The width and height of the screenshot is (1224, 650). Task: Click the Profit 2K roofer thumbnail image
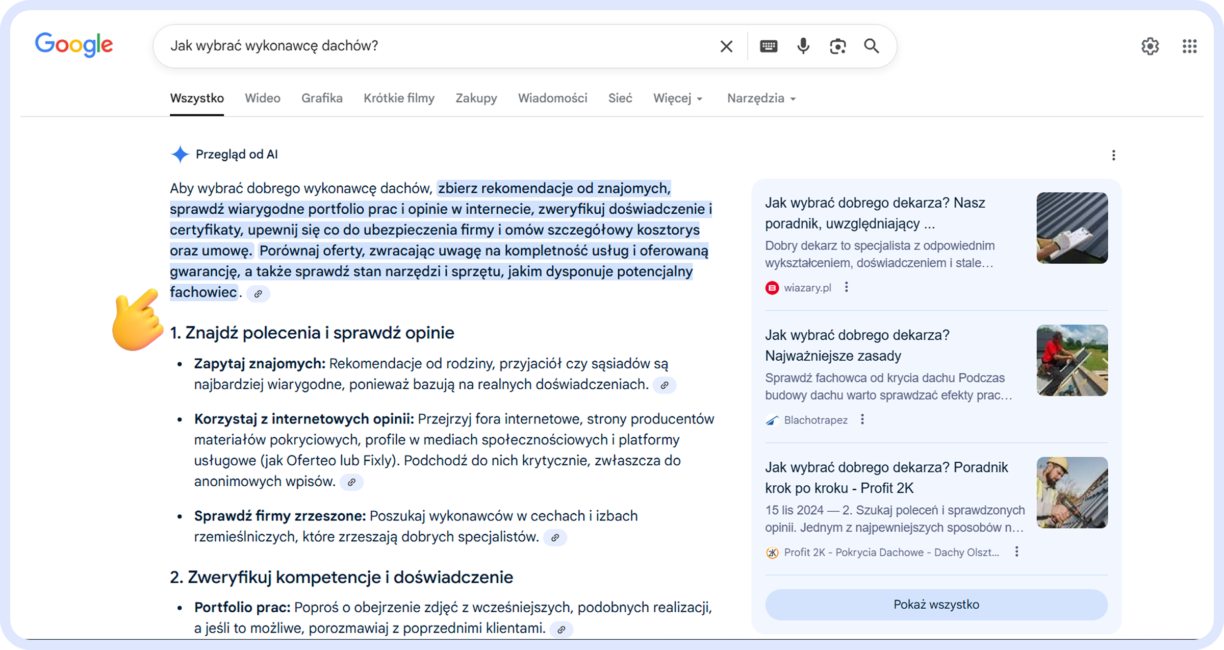[x=1072, y=492]
